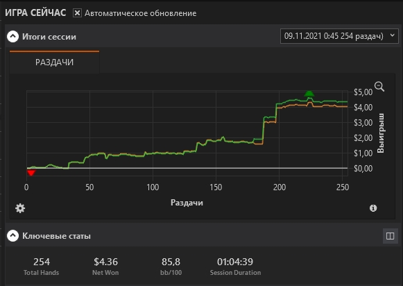
Task: Open graph settings gear icon
Action: click(x=20, y=208)
